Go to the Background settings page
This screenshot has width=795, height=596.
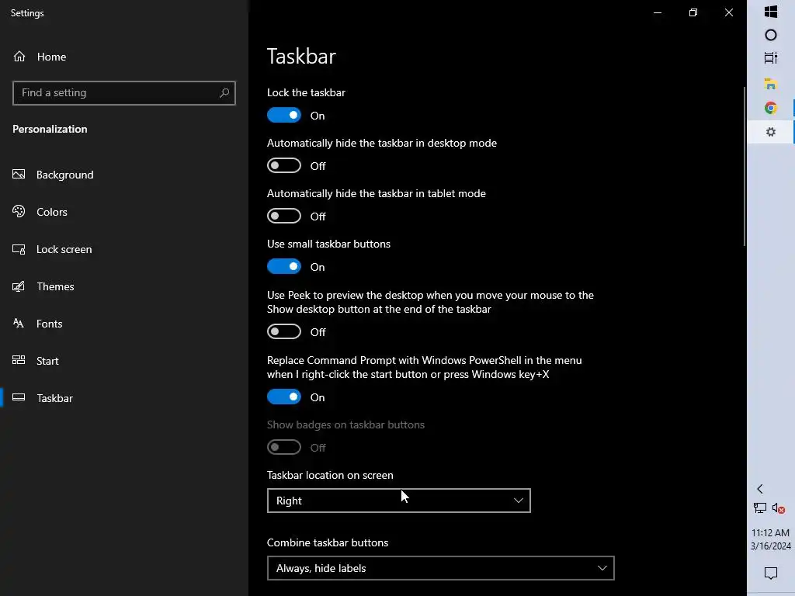(x=64, y=175)
